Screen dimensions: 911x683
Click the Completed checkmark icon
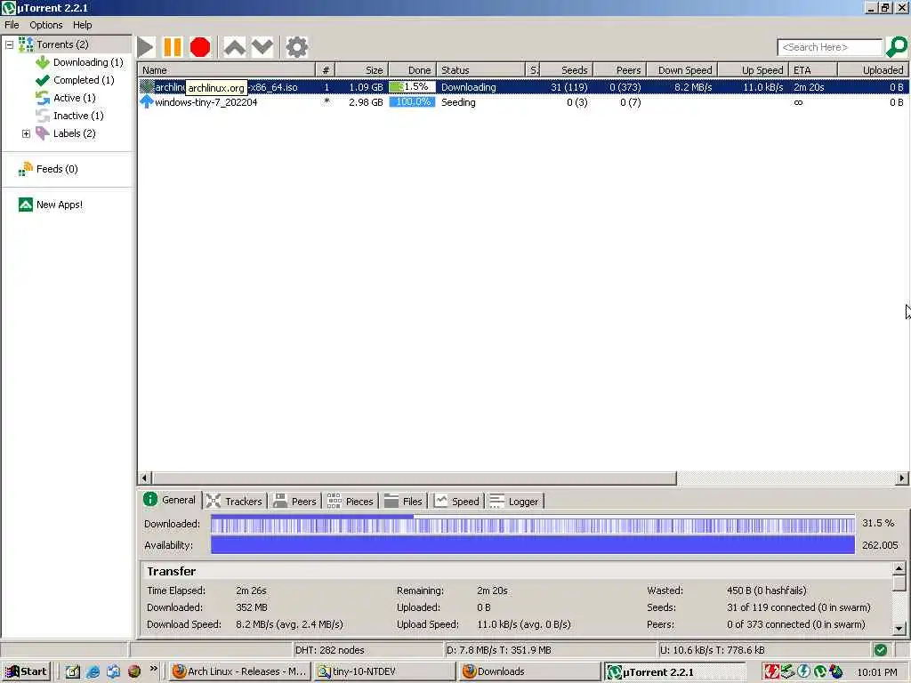(x=43, y=80)
